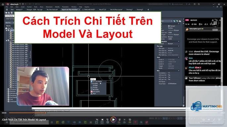Click the live chat vertical scrollbar
The height and width of the screenshot is (127, 227).
pos(221,52)
